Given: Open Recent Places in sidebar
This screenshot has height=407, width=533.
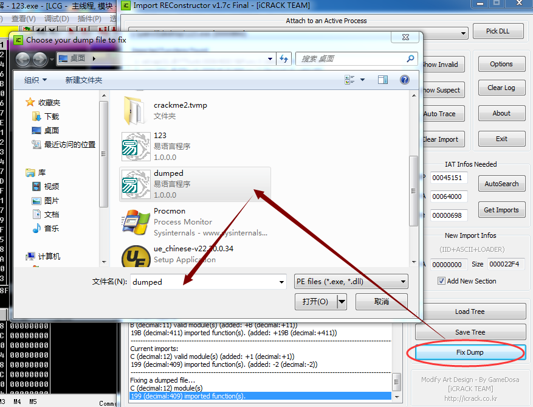Looking at the screenshot, I should (64, 145).
